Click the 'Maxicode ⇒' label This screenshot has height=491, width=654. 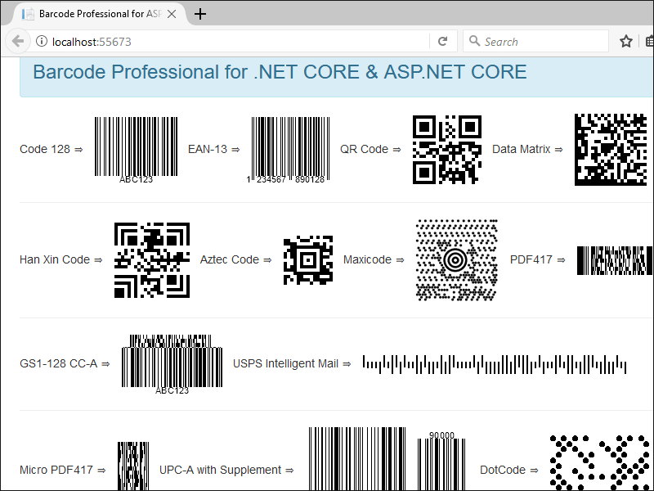(x=374, y=259)
